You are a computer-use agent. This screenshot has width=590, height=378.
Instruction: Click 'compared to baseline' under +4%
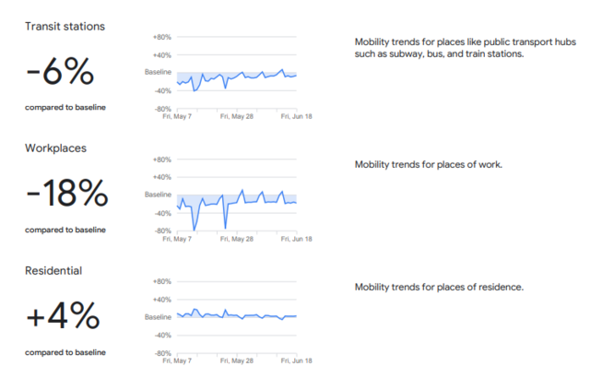click(65, 352)
